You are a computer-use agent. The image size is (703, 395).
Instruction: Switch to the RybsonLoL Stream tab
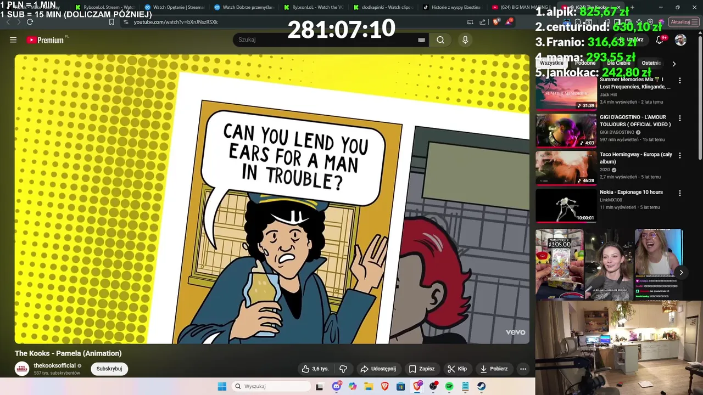(x=104, y=7)
